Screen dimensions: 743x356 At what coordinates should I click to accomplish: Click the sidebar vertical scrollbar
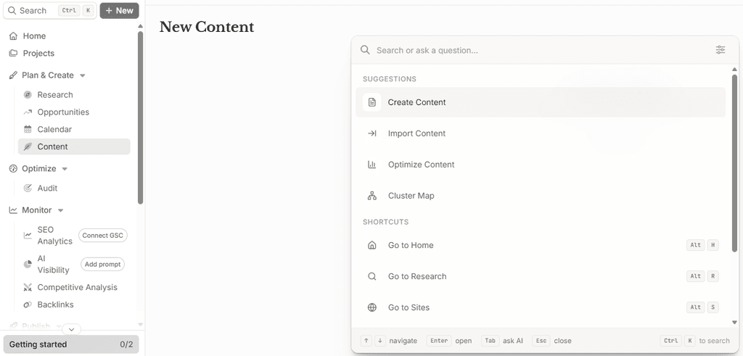(x=140, y=117)
